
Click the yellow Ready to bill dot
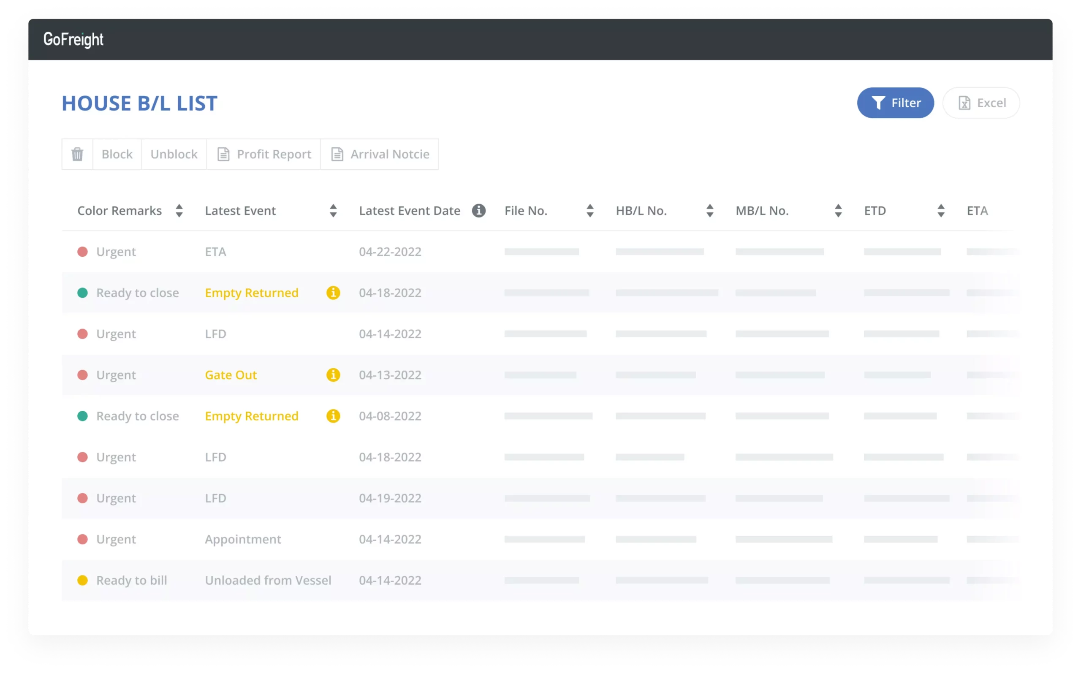tap(82, 580)
